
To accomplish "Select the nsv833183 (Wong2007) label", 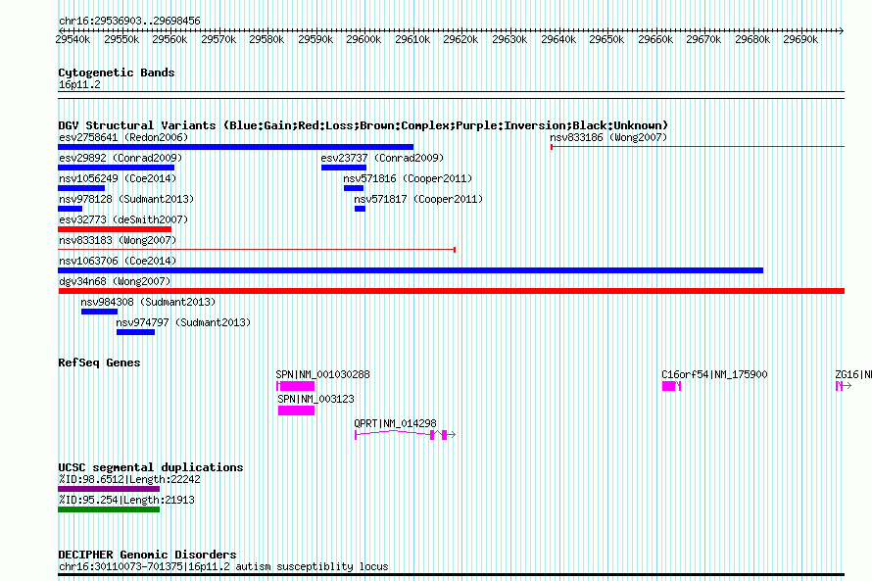I will pyautogui.click(x=118, y=240).
